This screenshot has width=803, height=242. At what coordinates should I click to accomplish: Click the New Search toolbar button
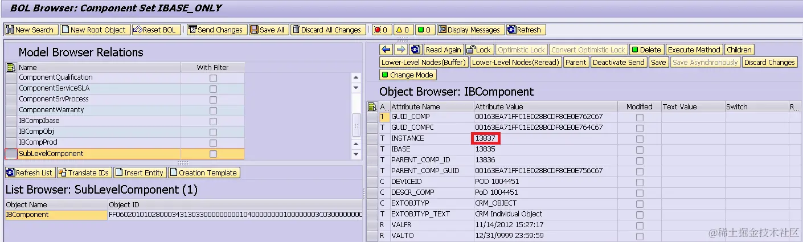(30, 30)
